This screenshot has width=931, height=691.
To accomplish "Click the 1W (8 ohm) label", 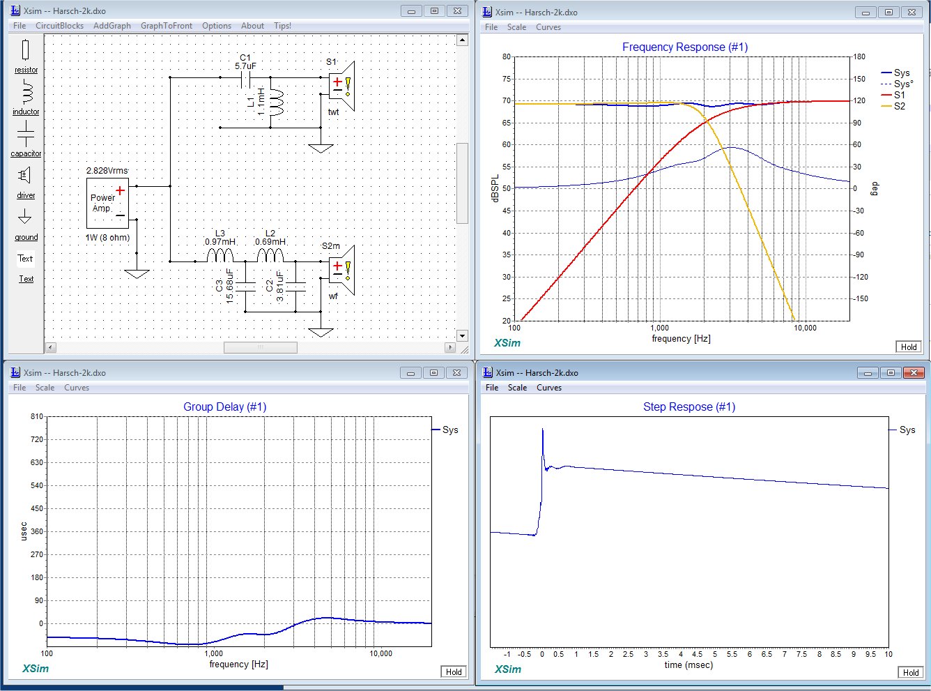I will click(107, 238).
